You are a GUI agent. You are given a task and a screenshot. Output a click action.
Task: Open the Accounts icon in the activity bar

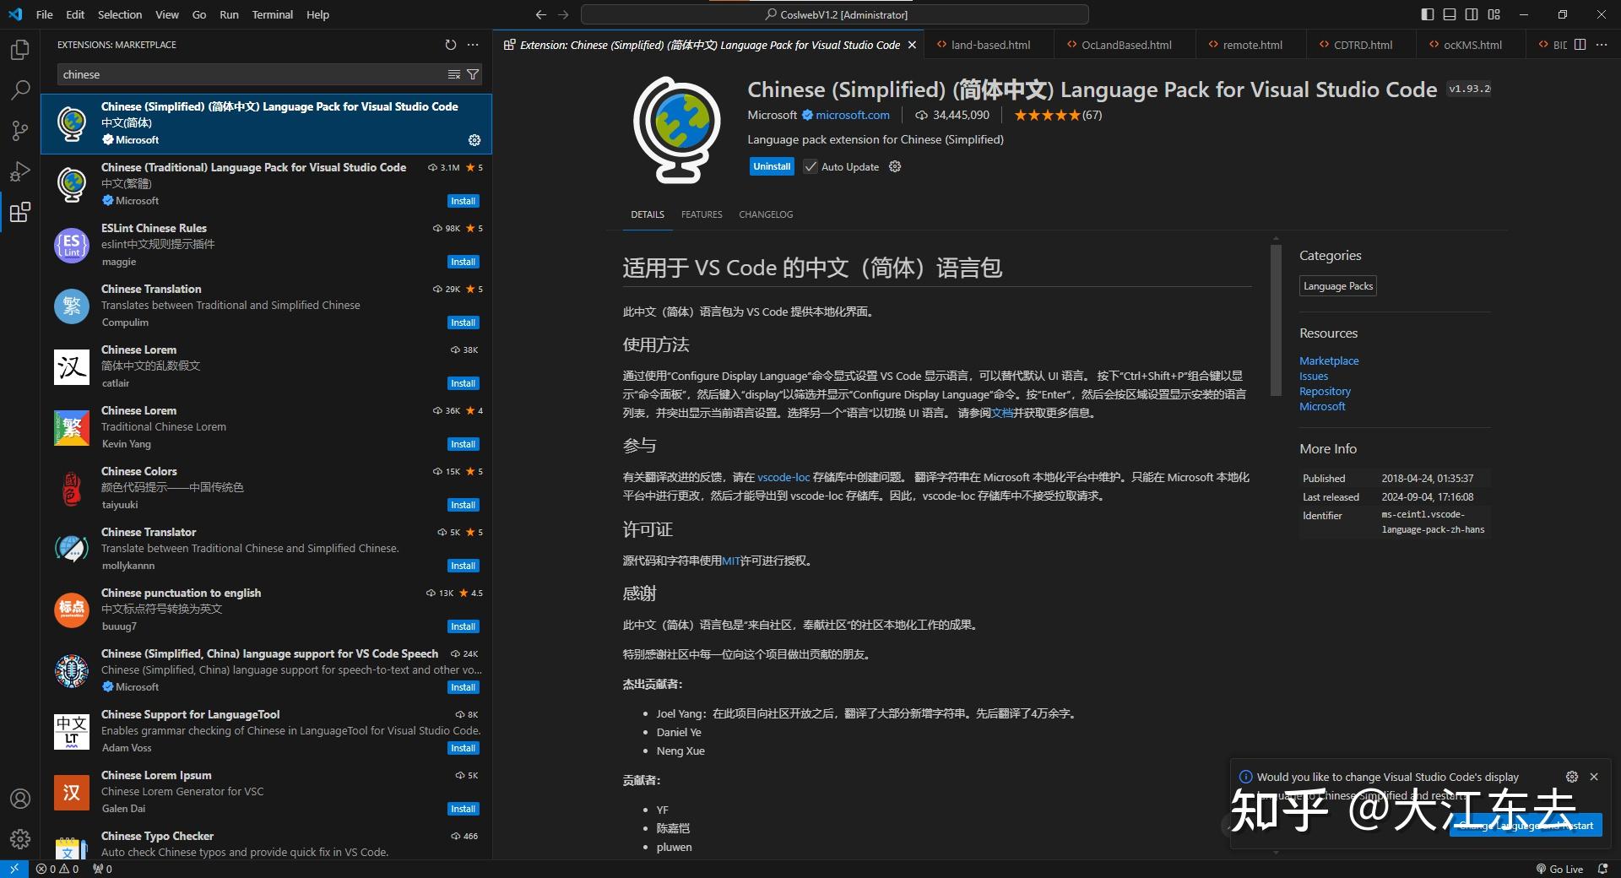pyautogui.click(x=19, y=798)
